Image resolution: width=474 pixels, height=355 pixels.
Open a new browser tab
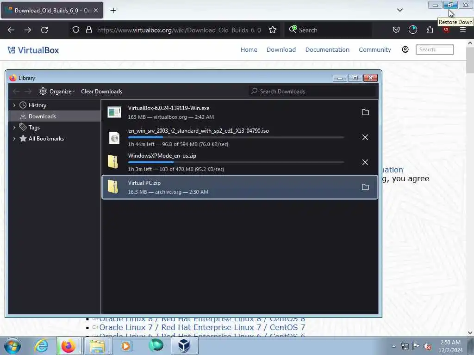coord(113,11)
